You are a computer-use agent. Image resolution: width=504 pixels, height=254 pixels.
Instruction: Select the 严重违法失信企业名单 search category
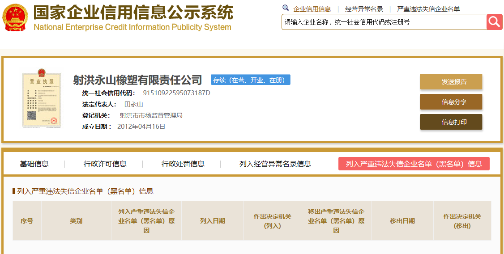[428, 9]
